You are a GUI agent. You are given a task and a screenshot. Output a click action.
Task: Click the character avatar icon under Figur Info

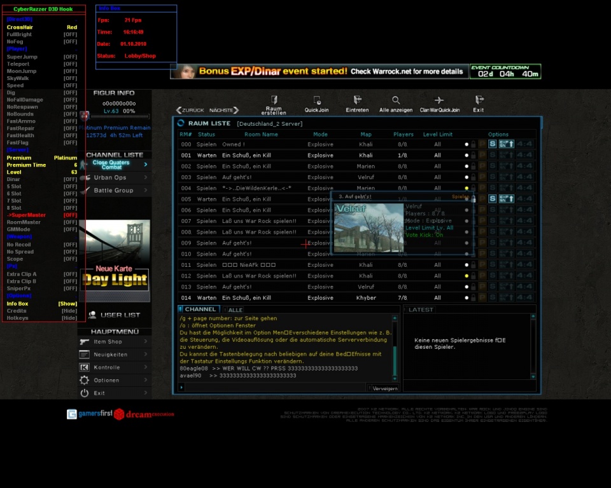(x=84, y=116)
